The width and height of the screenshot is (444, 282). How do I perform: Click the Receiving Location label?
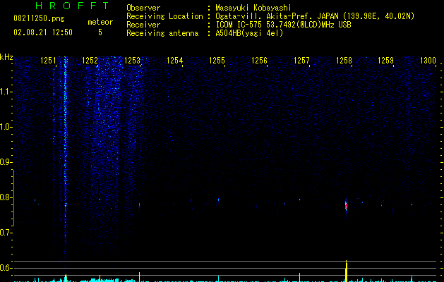point(164,16)
